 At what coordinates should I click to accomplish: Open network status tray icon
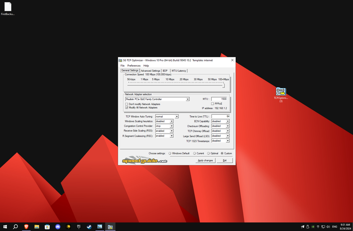323,227
